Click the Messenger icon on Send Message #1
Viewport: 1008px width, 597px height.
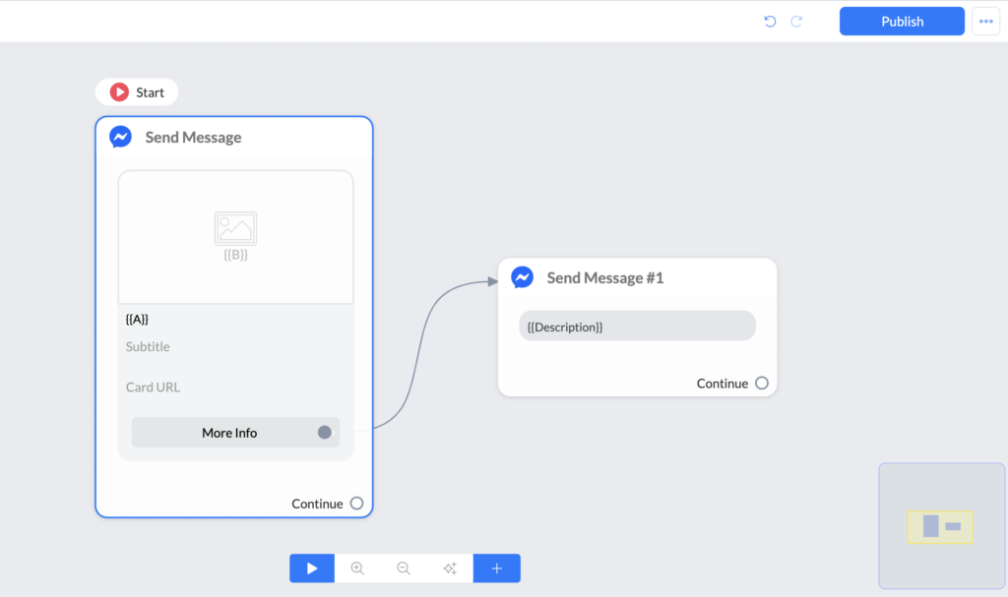[x=523, y=277]
